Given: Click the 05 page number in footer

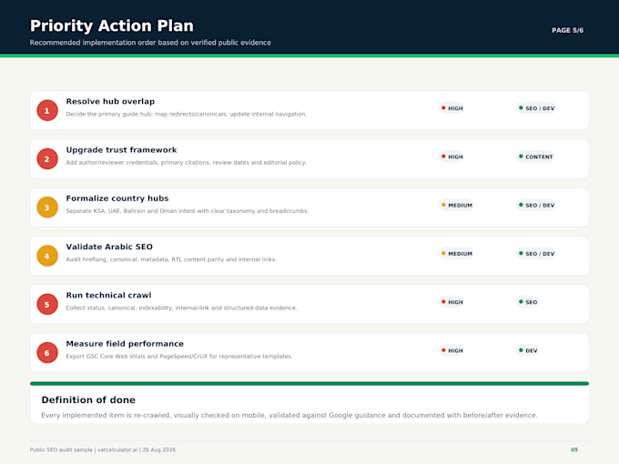Looking at the screenshot, I should [x=574, y=449].
